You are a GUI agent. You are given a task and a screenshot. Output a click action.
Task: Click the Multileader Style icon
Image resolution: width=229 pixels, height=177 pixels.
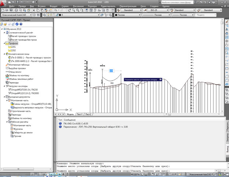199,10
